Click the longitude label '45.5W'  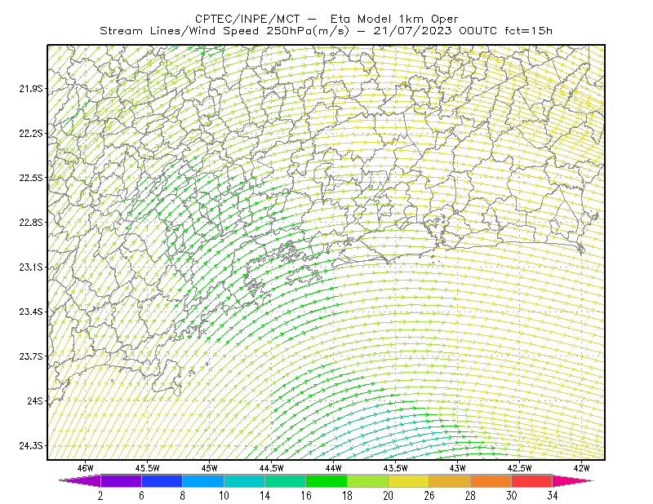pos(148,468)
